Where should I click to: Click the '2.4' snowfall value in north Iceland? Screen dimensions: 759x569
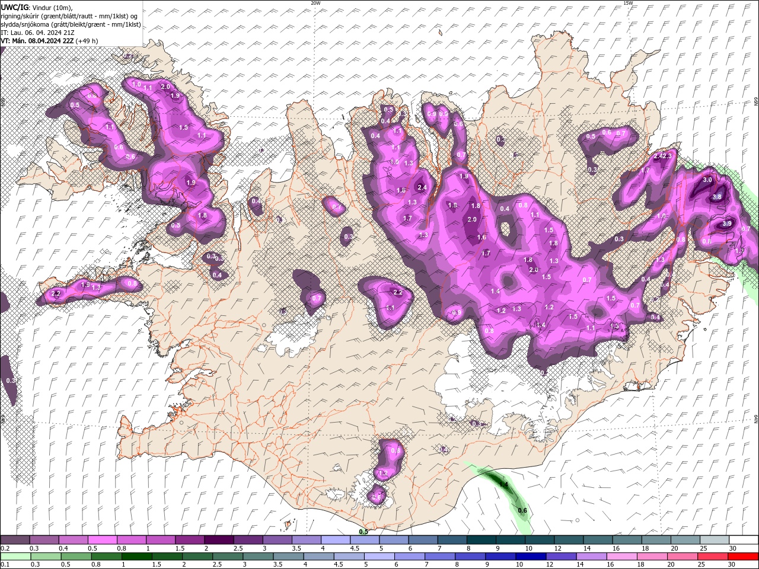422,187
